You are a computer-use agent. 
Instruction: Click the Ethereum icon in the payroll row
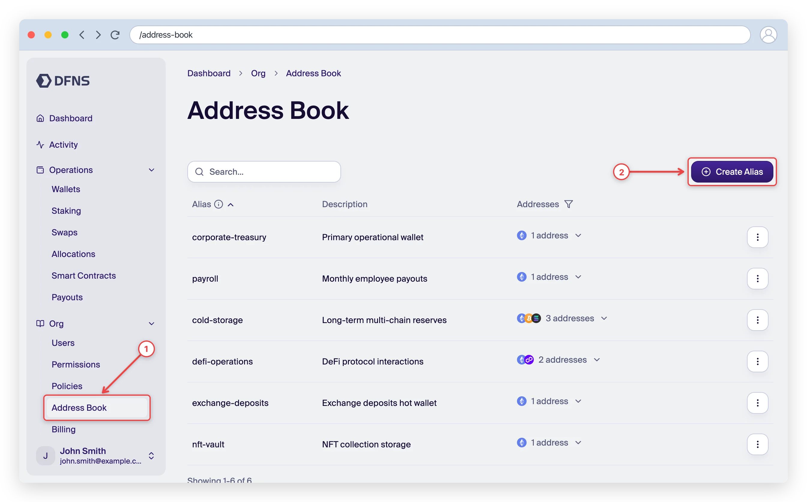(x=522, y=277)
